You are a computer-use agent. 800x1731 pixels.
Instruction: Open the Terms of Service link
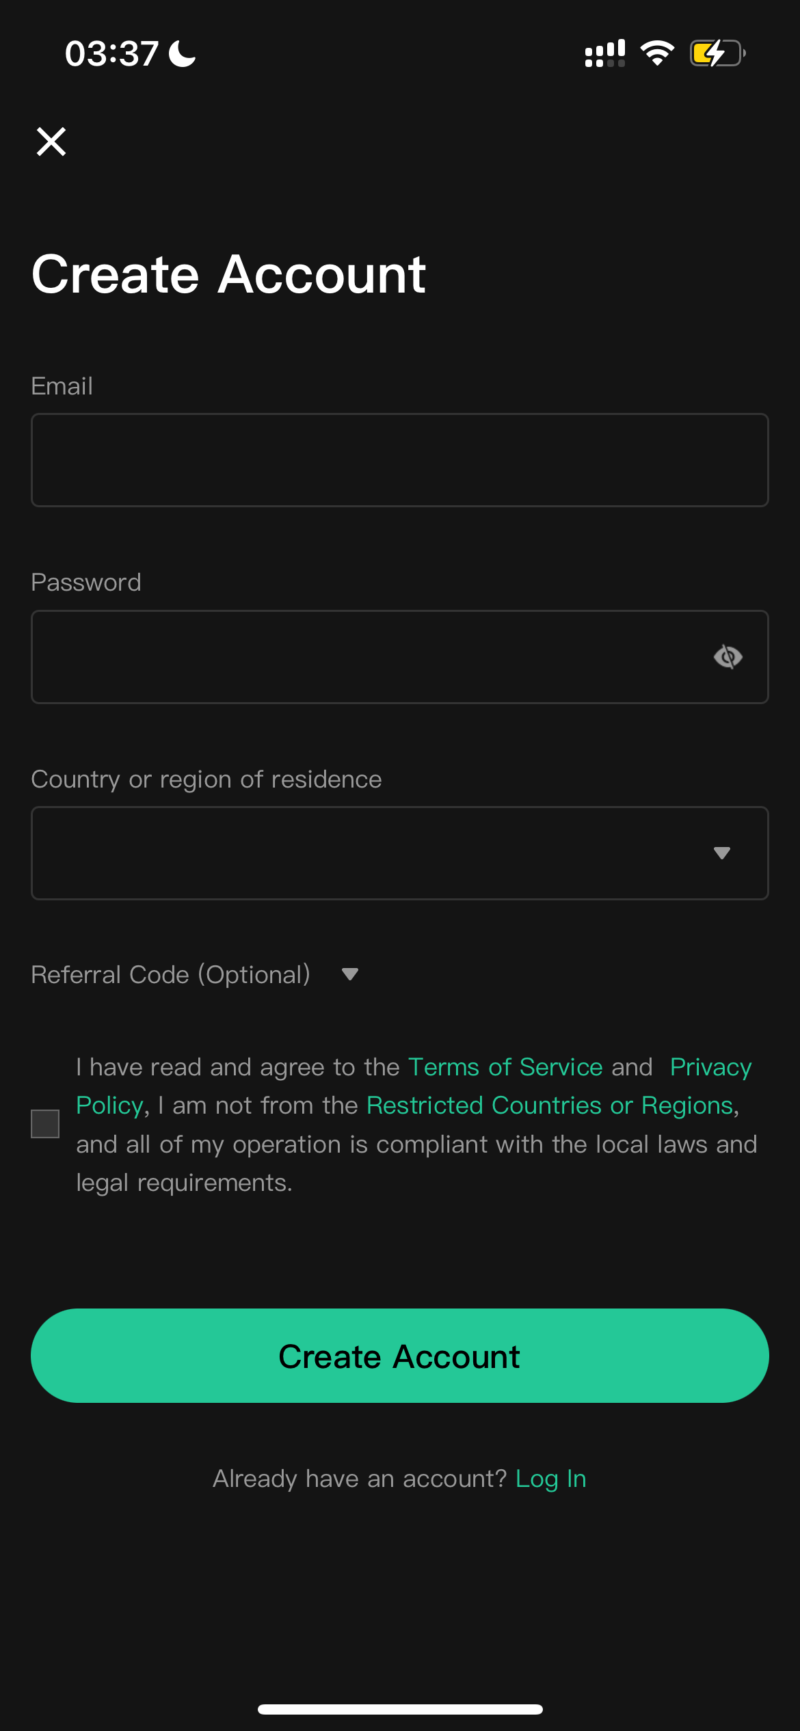(x=505, y=1067)
